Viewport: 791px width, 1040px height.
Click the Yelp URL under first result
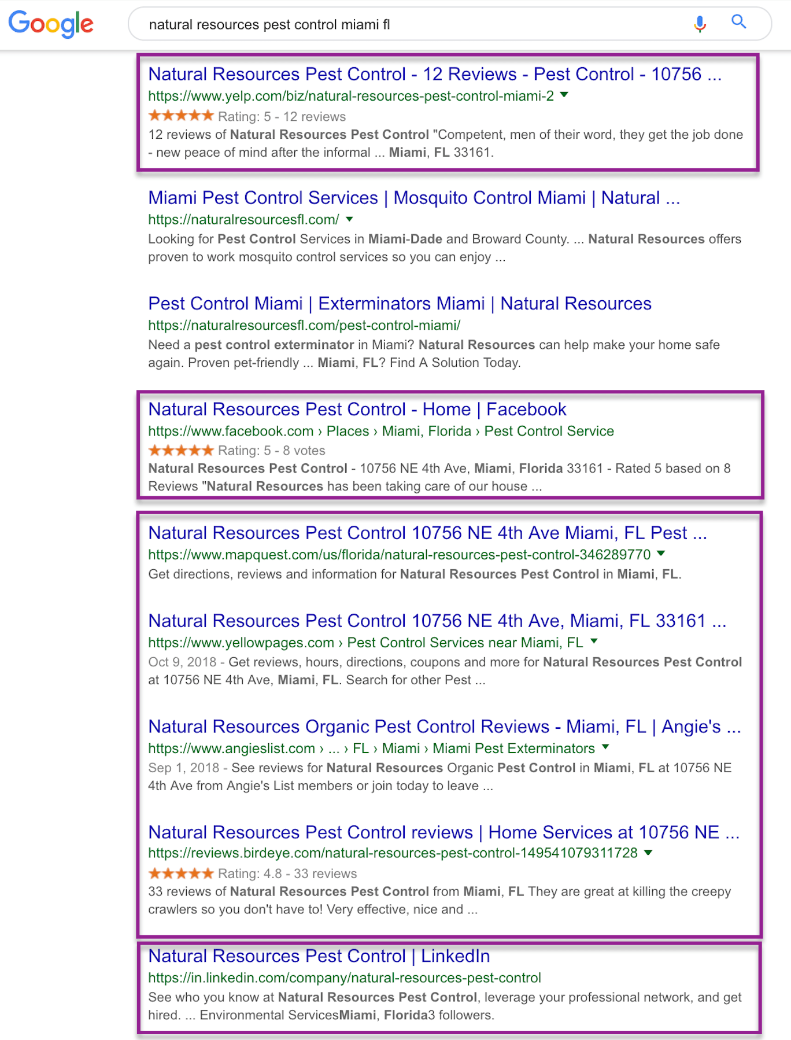click(351, 96)
